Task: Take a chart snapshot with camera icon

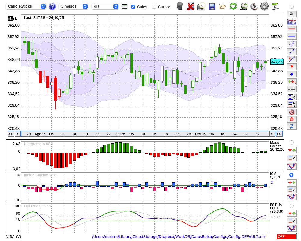Action: click(x=201, y=6)
